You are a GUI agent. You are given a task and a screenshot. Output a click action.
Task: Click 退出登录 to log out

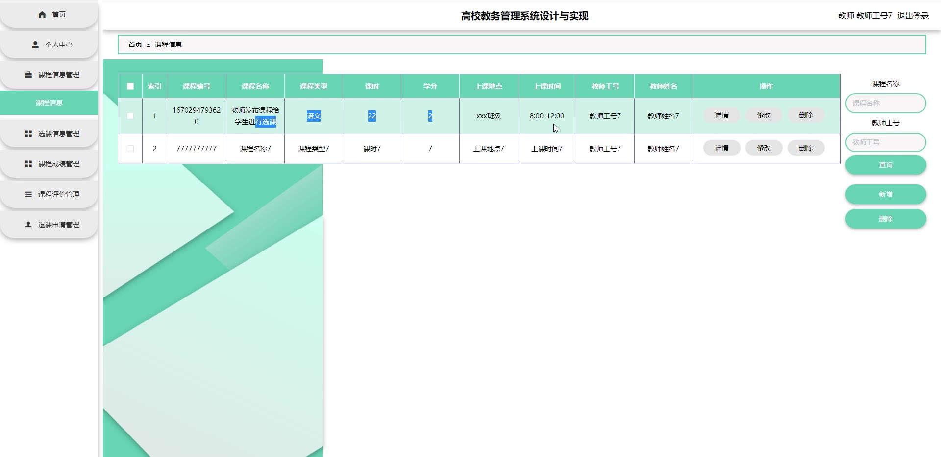pos(913,16)
